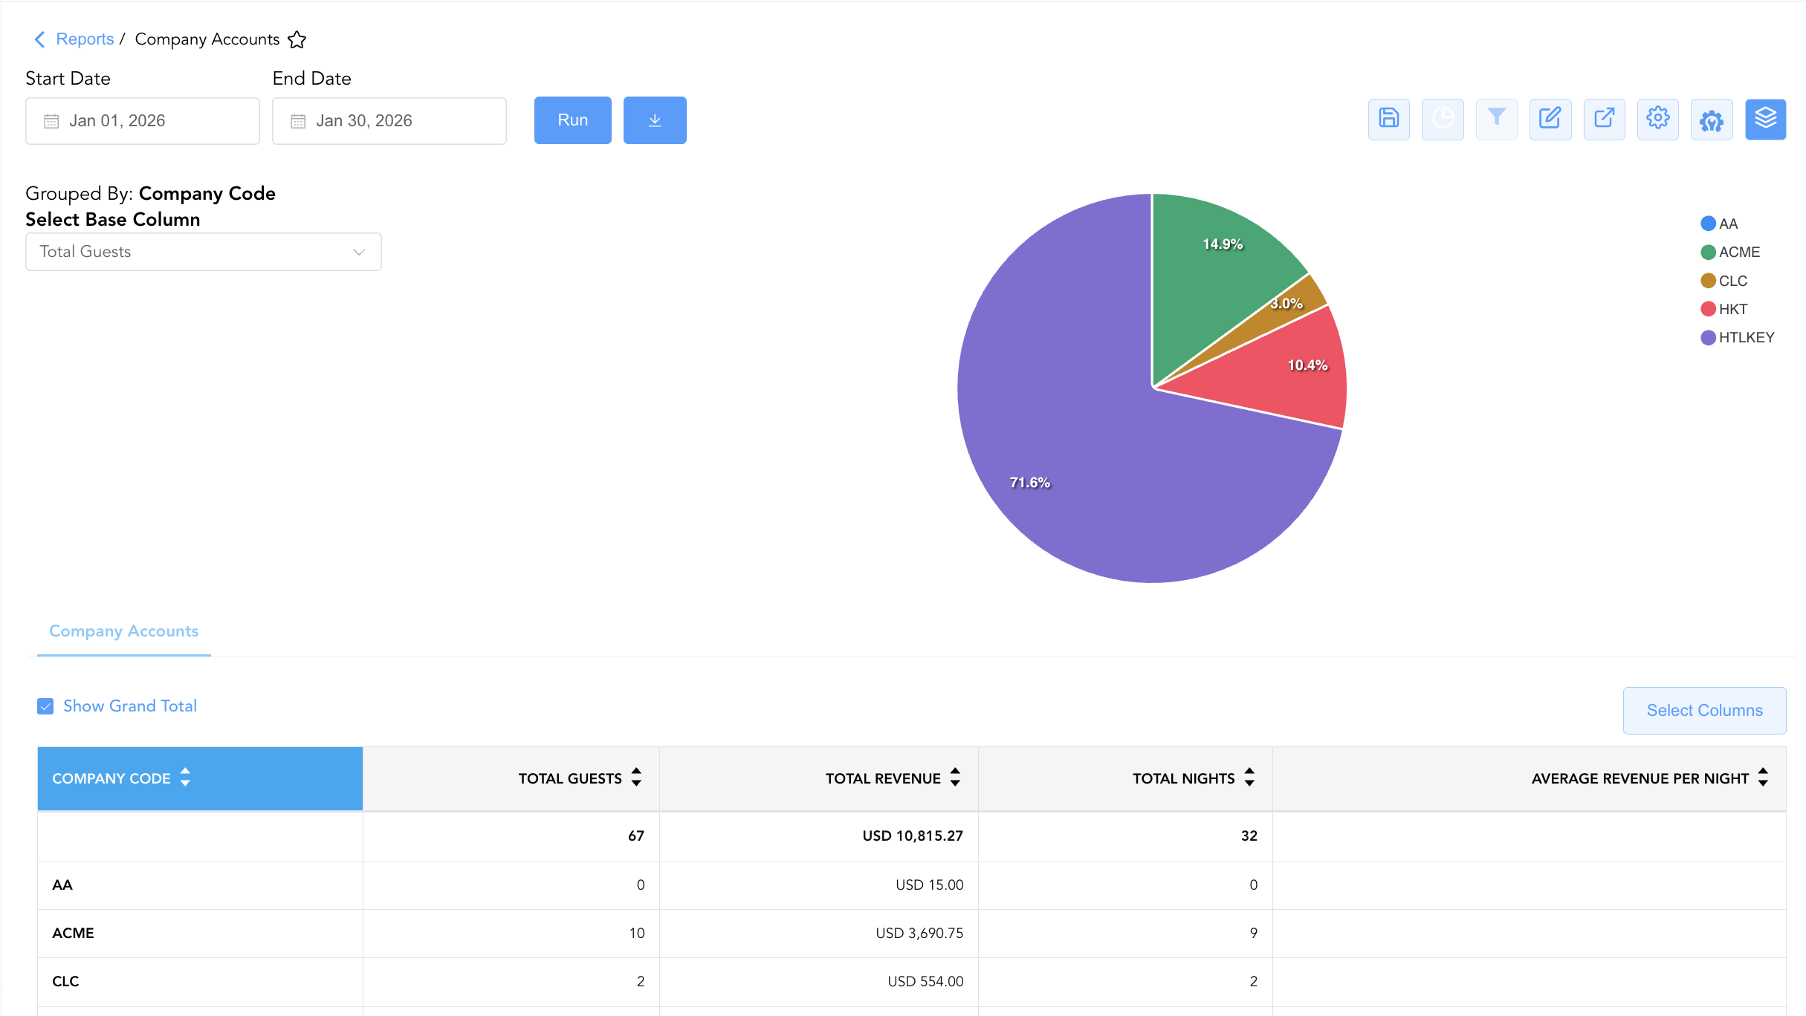Viewport: 1806px width, 1016px height.
Task: Click the Run button
Action: 573,120
